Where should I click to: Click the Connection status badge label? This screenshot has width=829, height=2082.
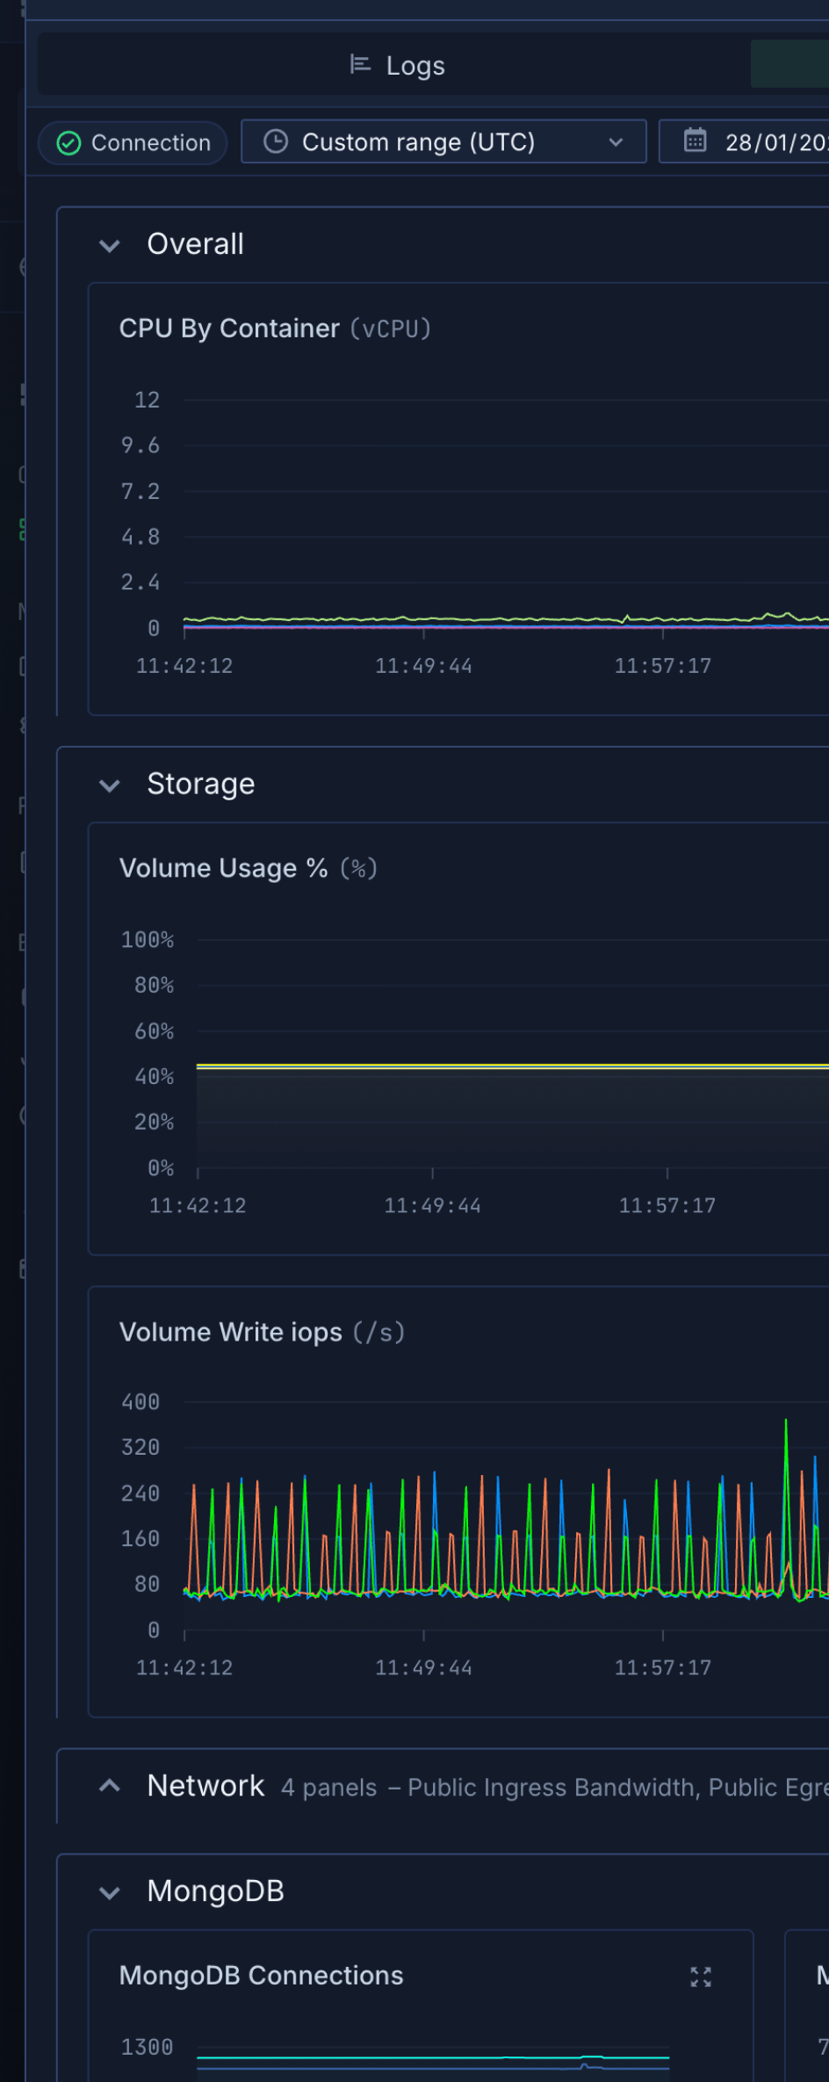[x=150, y=143]
